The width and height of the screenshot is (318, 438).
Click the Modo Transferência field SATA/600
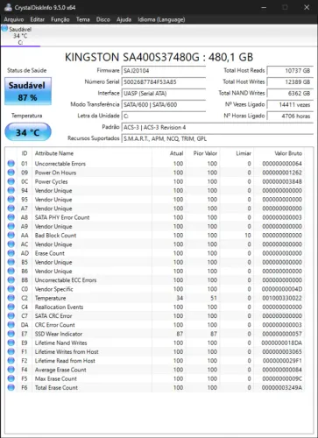pos(164,105)
